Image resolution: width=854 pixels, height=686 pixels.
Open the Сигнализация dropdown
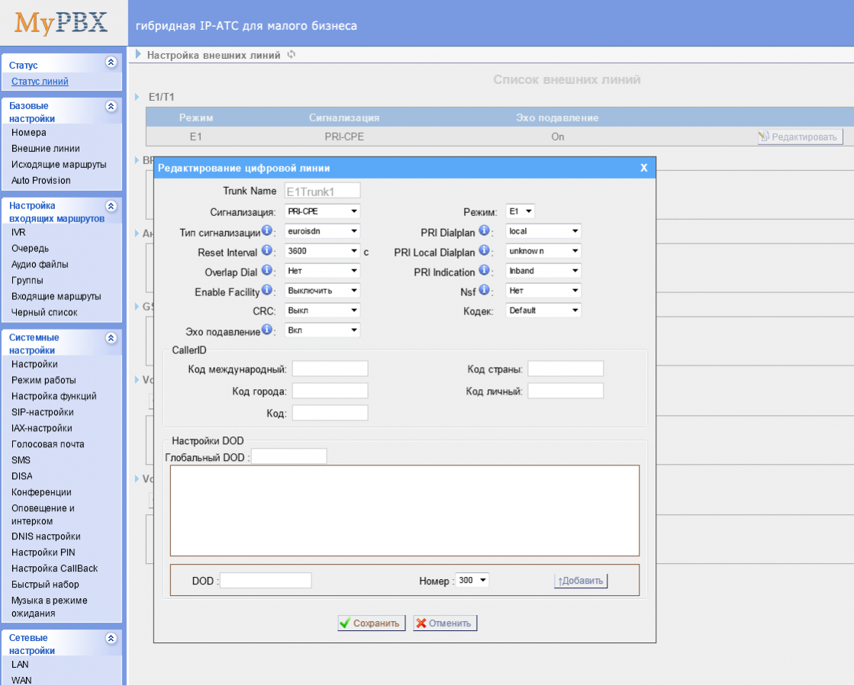[x=322, y=211]
